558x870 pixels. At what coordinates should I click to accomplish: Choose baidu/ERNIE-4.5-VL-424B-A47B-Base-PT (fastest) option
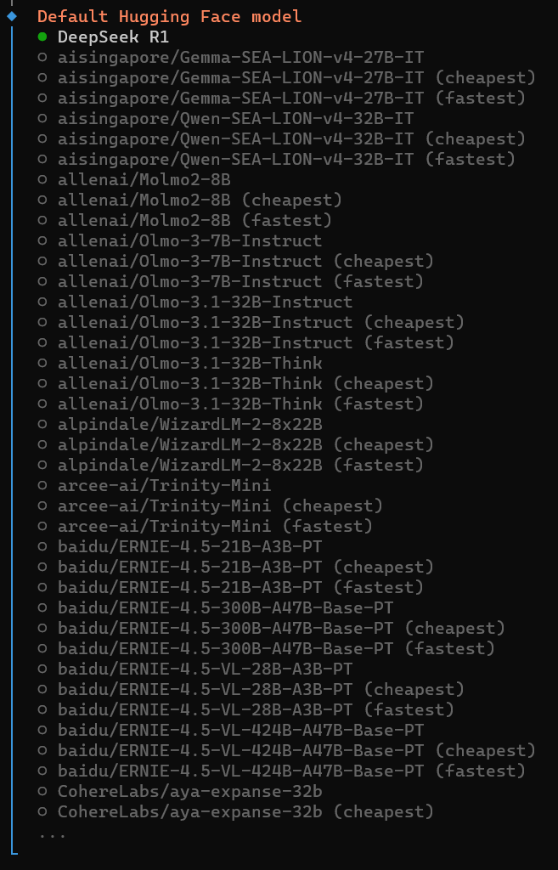(291, 771)
